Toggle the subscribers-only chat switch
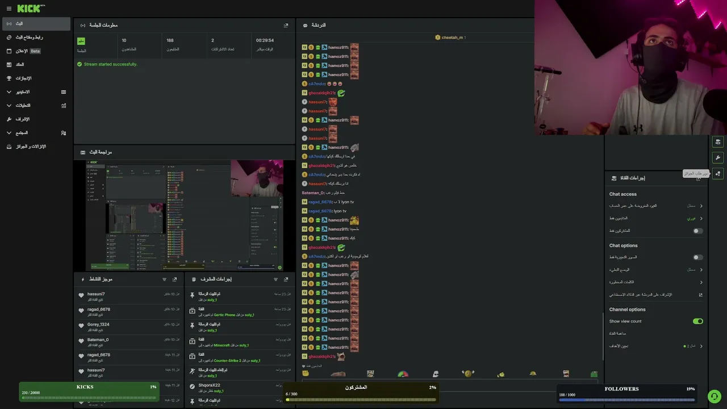 pyautogui.click(x=698, y=231)
